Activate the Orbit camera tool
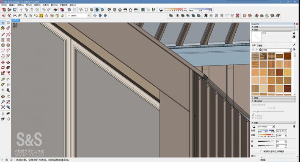Screen dimensions: 300x162 tap(3, 96)
